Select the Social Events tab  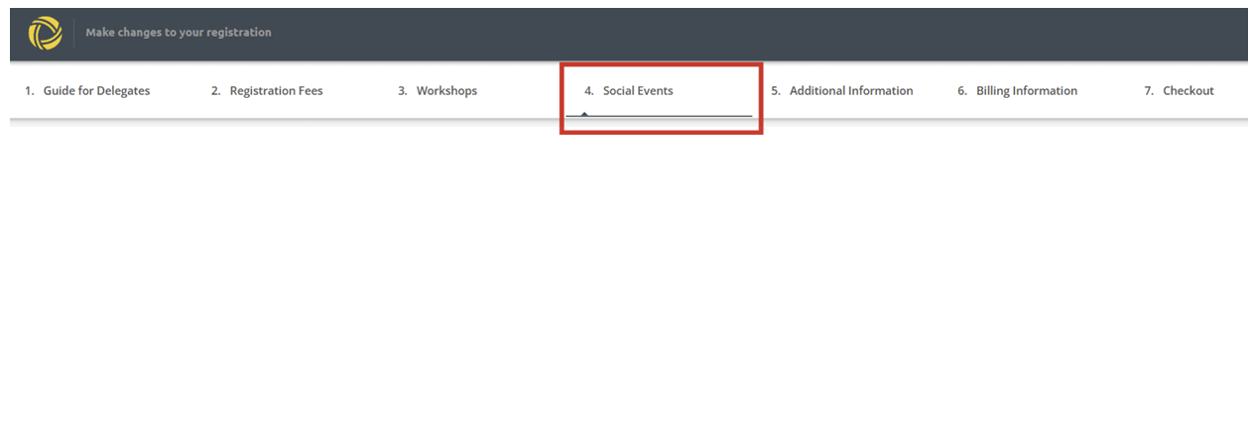[638, 91]
